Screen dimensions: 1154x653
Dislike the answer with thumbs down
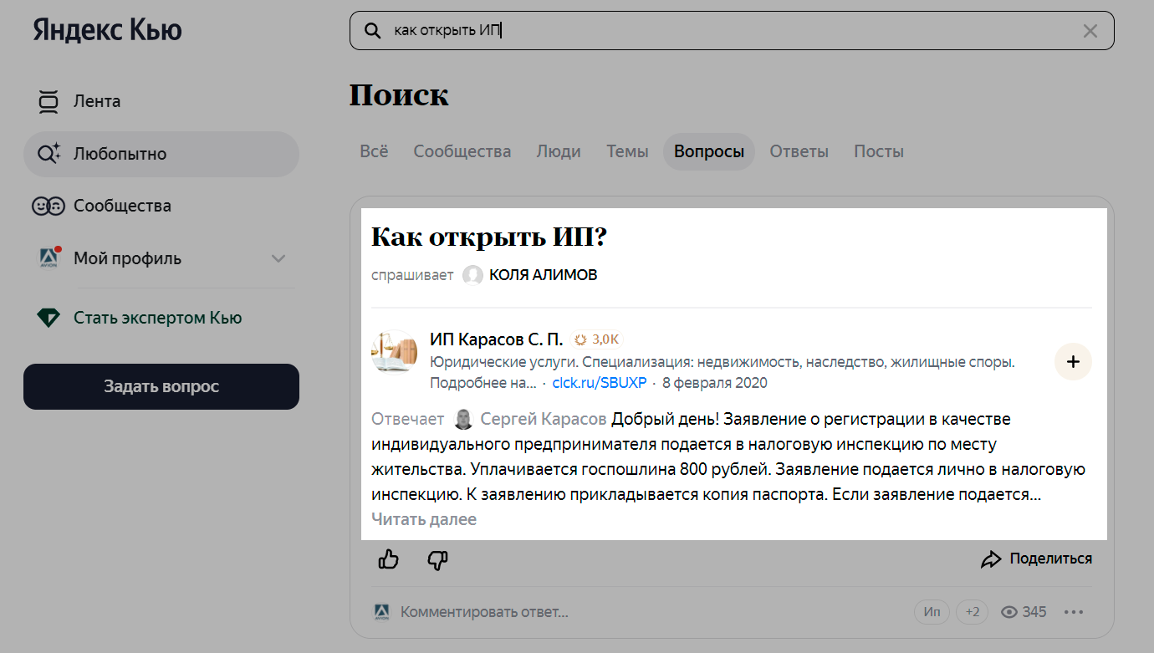[x=437, y=559]
